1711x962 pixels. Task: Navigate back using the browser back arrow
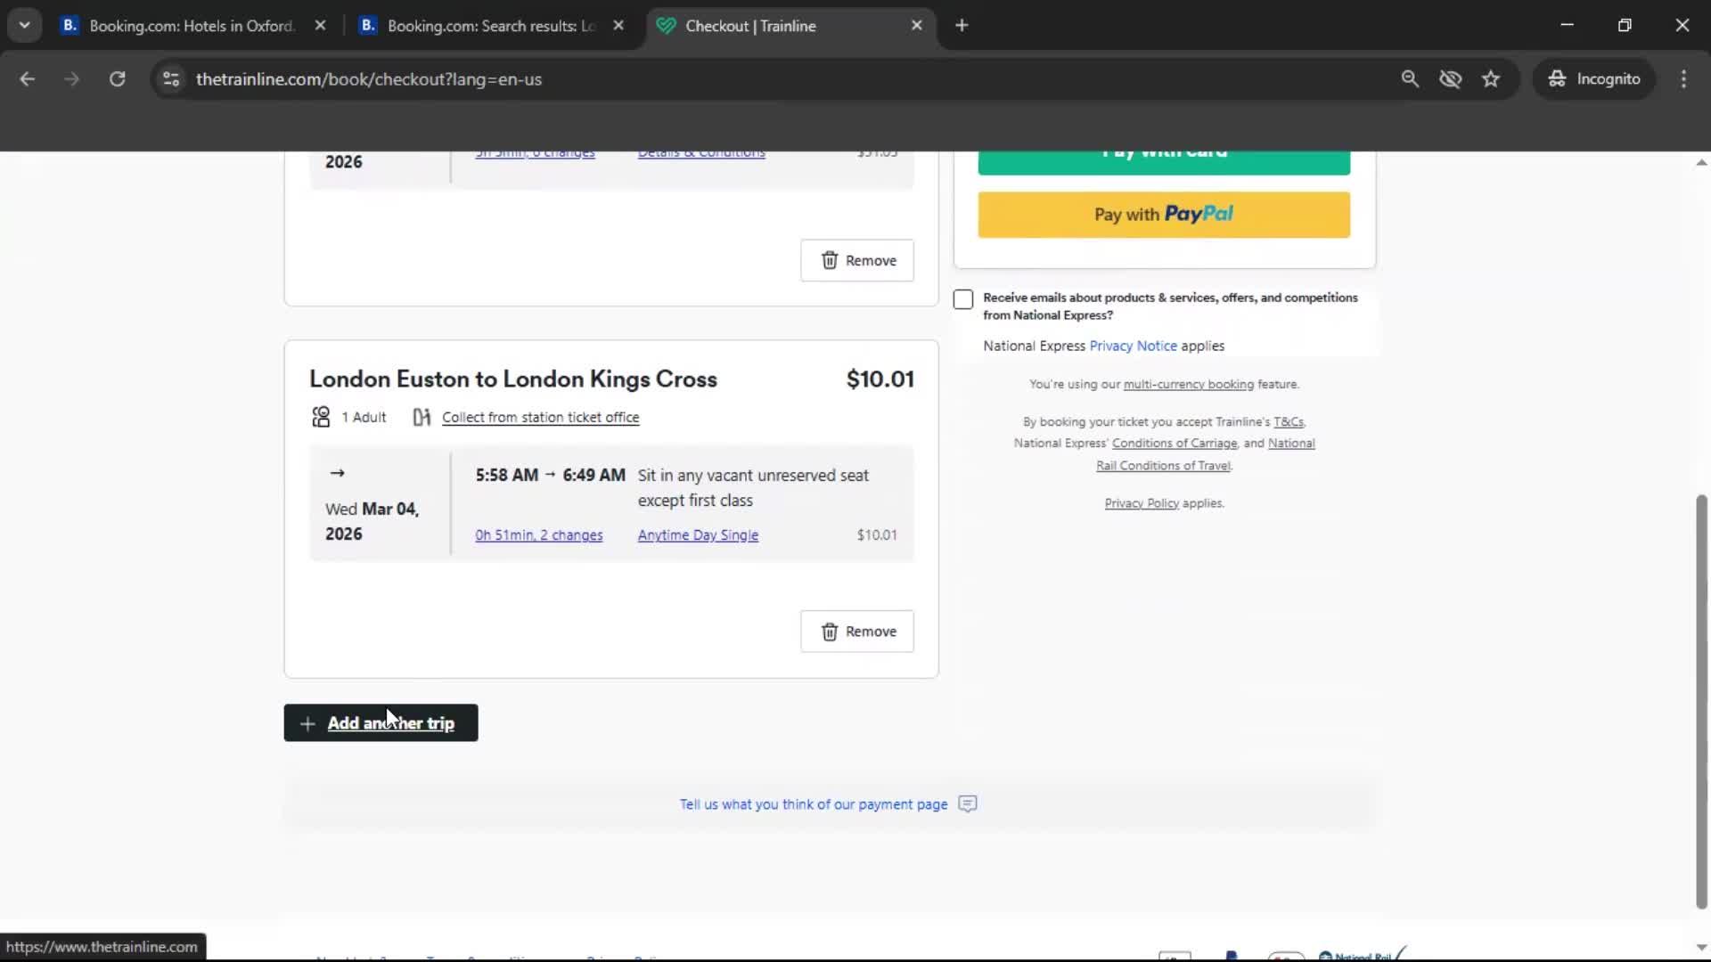point(28,78)
